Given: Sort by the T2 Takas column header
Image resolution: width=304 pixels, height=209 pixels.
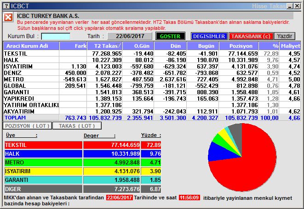Looking at the screenshot, I should [105, 46].
